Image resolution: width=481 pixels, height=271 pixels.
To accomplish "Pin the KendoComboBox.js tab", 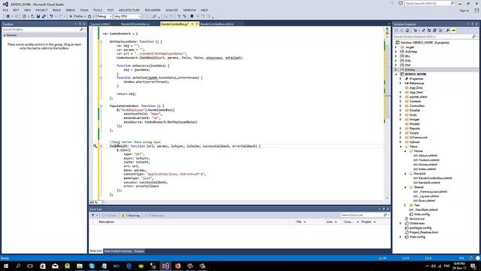I will click(x=192, y=24).
